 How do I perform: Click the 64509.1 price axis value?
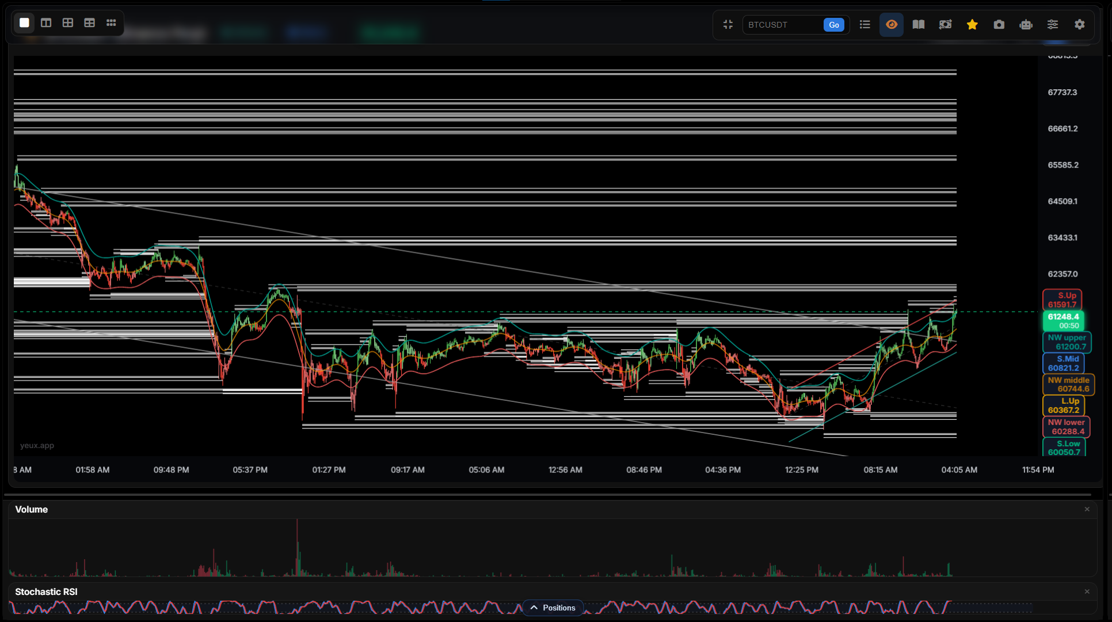[x=1063, y=201]
